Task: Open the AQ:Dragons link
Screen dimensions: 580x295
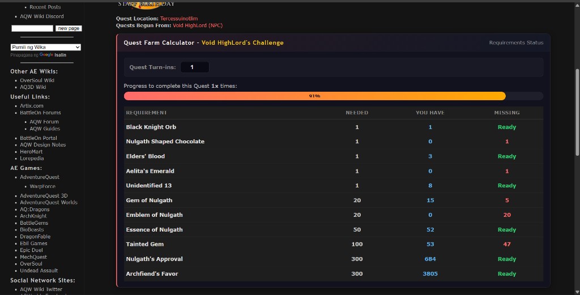Action: [x=35, y=210]
